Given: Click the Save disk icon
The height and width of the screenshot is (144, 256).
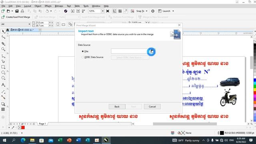Looking at the screenshot, I should point(17,11).
